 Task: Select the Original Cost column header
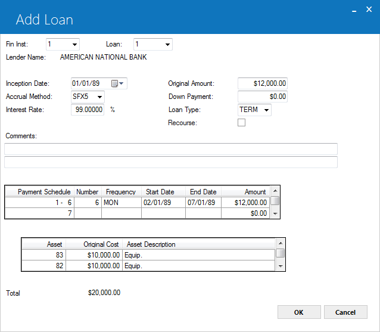click(94, 244)
